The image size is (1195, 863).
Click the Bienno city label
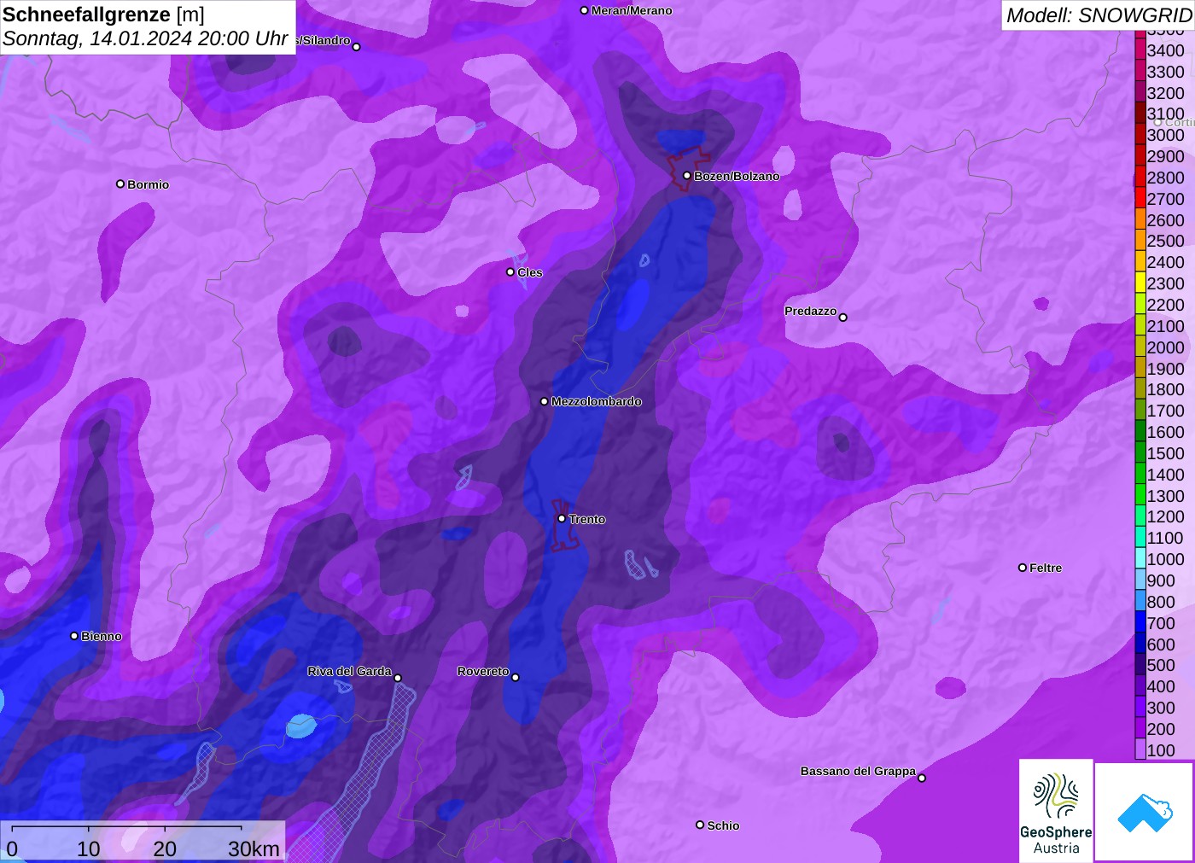102,636
